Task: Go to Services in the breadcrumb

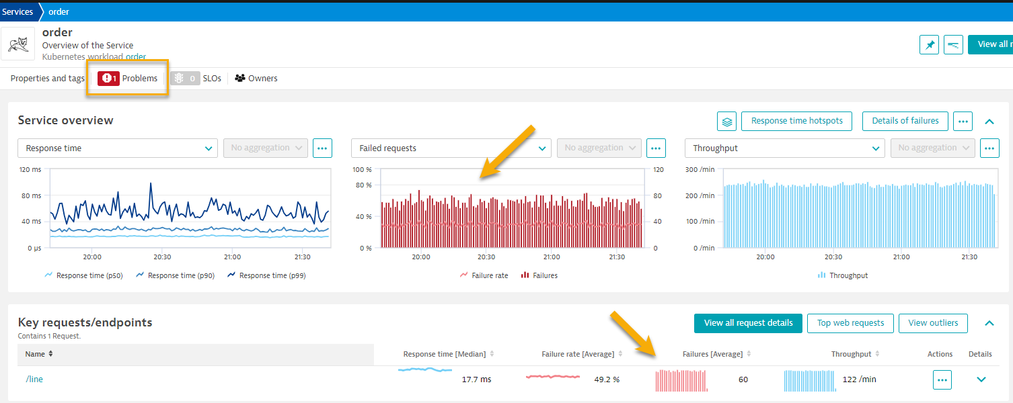Action: point(17,11)
